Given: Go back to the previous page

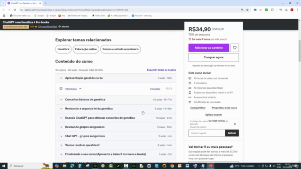Looking at the screenshot, I should coord(3,10).
